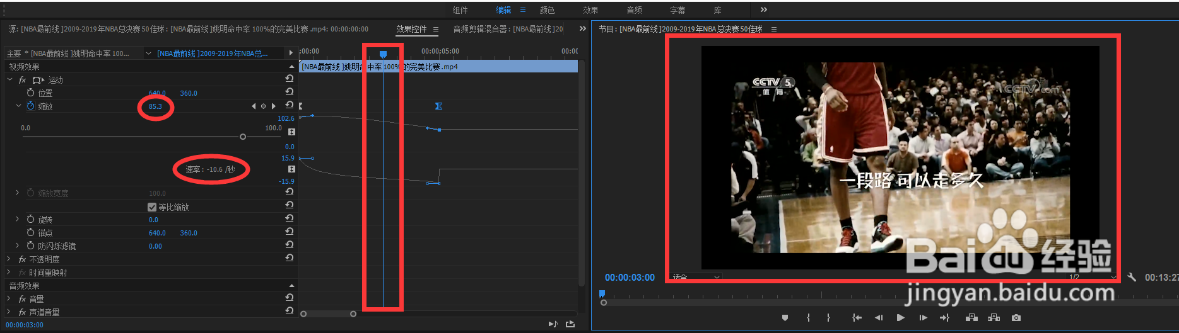The width and height of the screenshot is (1179, 333).
Task: Go to Out point
Action: 944,318
